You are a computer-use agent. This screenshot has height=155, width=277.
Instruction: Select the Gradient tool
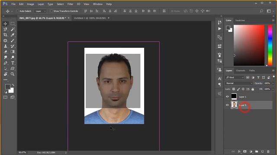13,52
